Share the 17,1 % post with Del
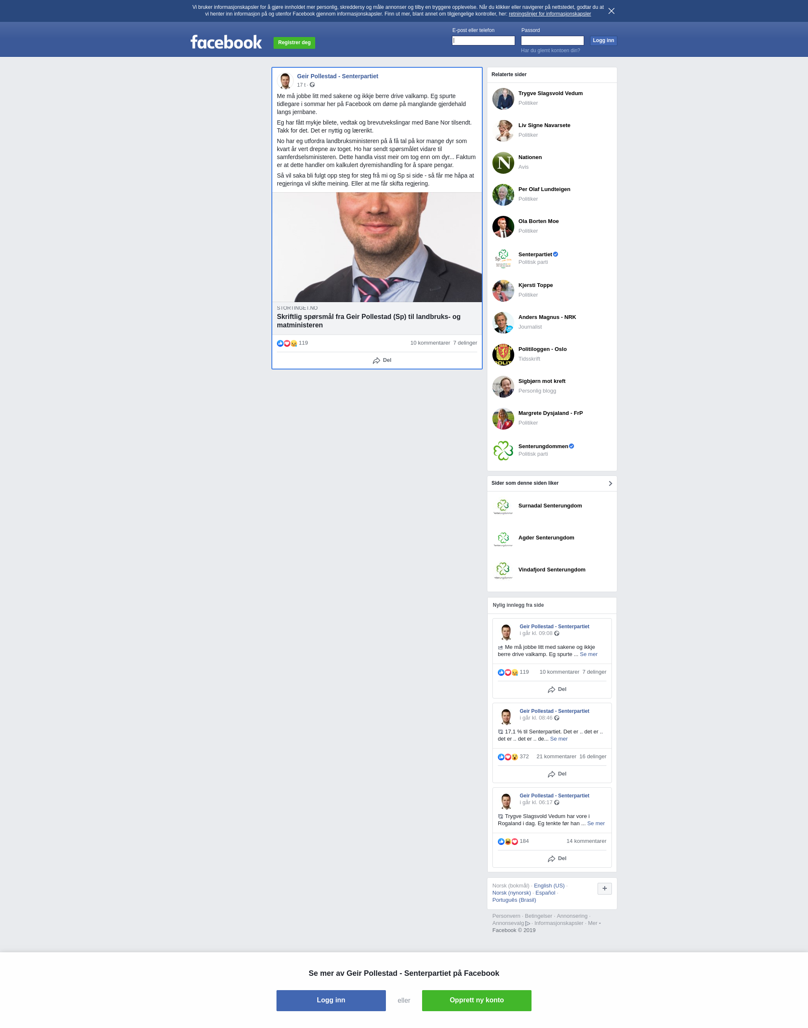 pyautogui.click(x=557, y=774)
